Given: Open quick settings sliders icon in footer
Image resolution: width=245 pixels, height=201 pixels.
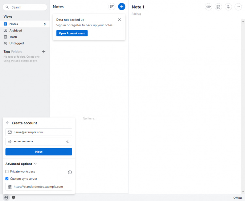Looking at the screenshot, I should pos(14,197).
